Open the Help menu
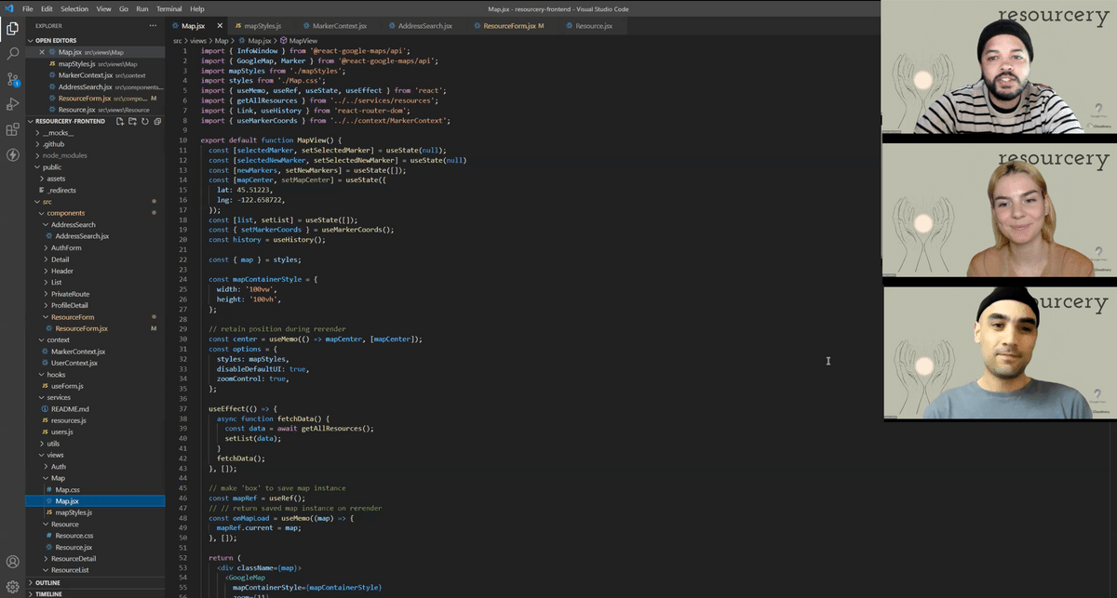Screen dimensions: 1117x598 197,8
